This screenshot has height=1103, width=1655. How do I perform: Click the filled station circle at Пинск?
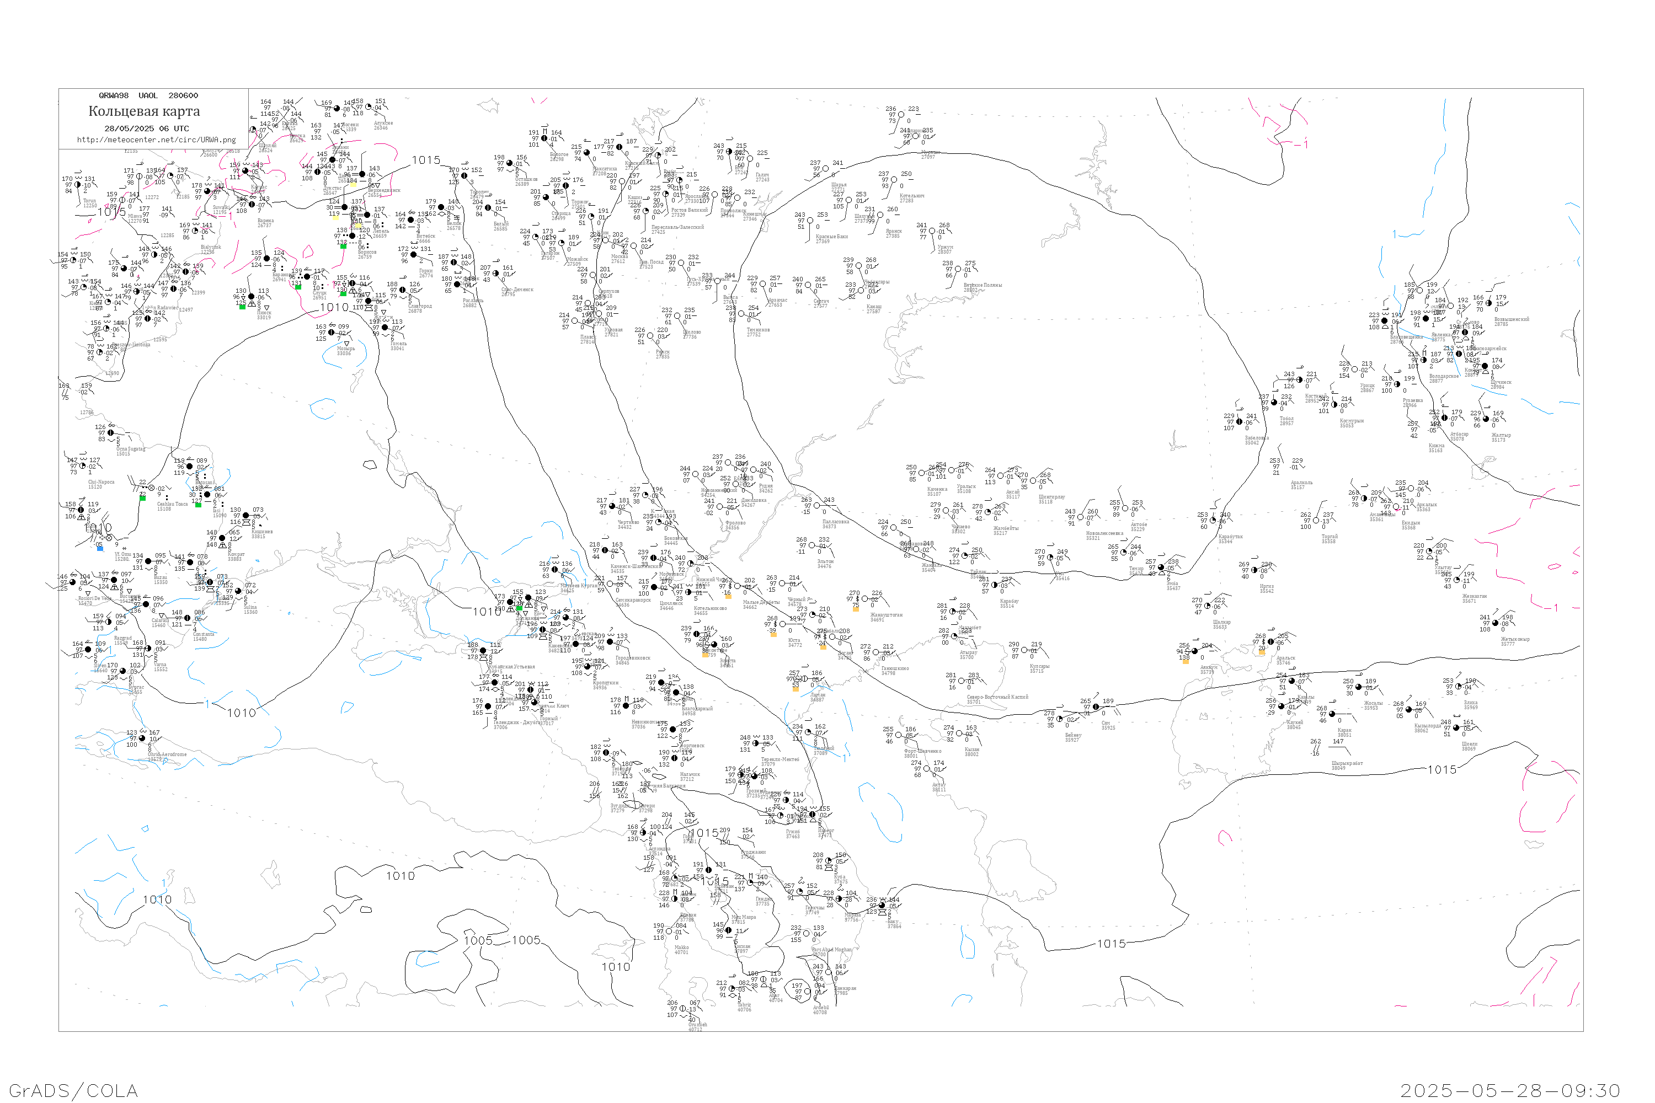[252, 297]
